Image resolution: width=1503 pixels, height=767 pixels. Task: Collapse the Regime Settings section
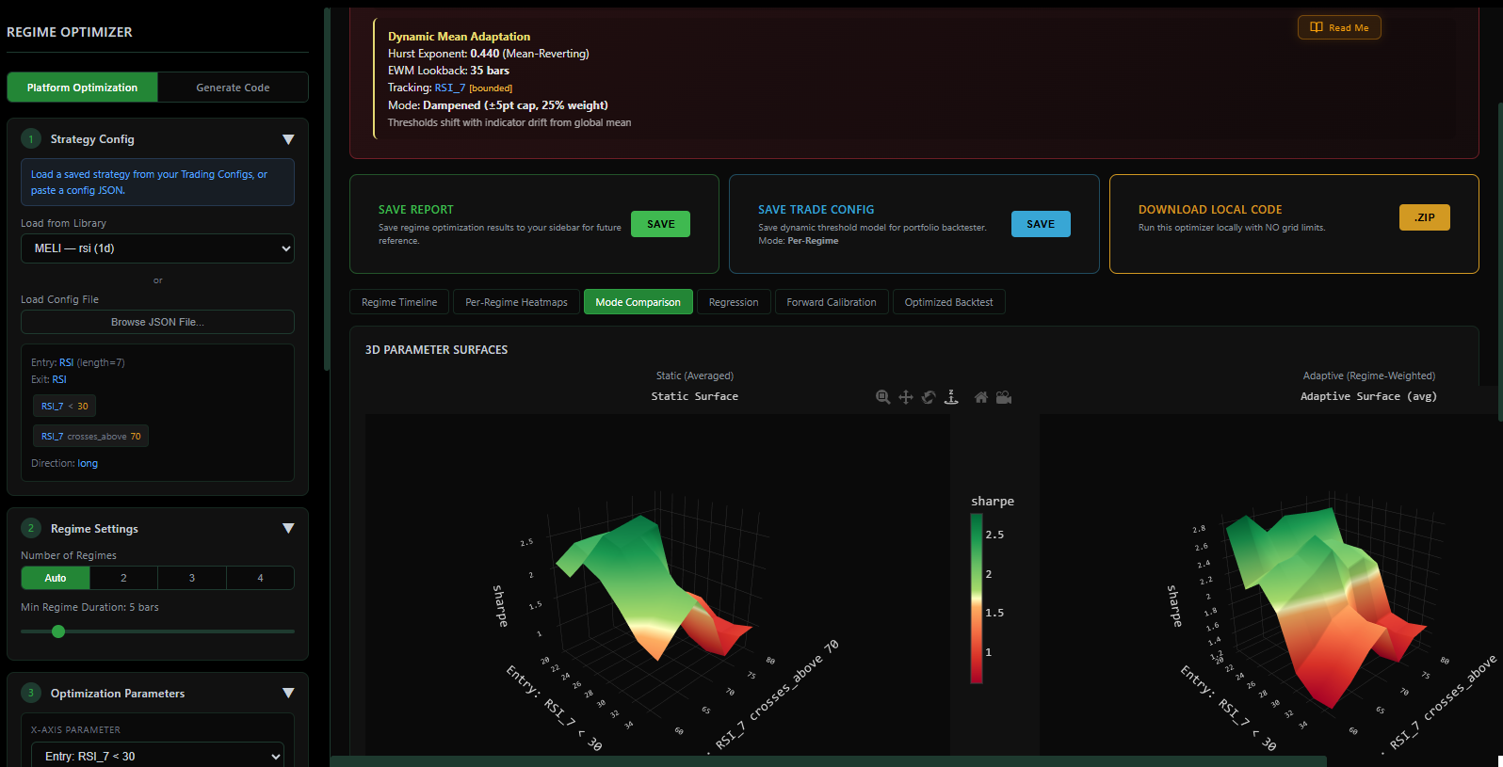[288, 529]
